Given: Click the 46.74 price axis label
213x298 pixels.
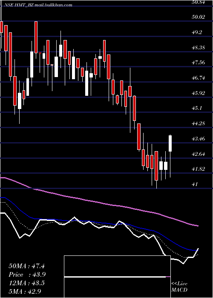Looking at the screenshot, I should pos(199,78).
